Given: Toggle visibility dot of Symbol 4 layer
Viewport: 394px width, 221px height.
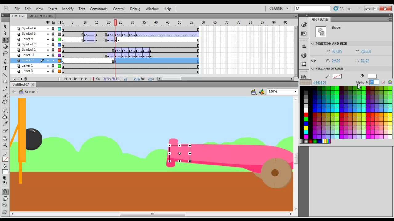Looking at the screenshot, I should [48, 29].
